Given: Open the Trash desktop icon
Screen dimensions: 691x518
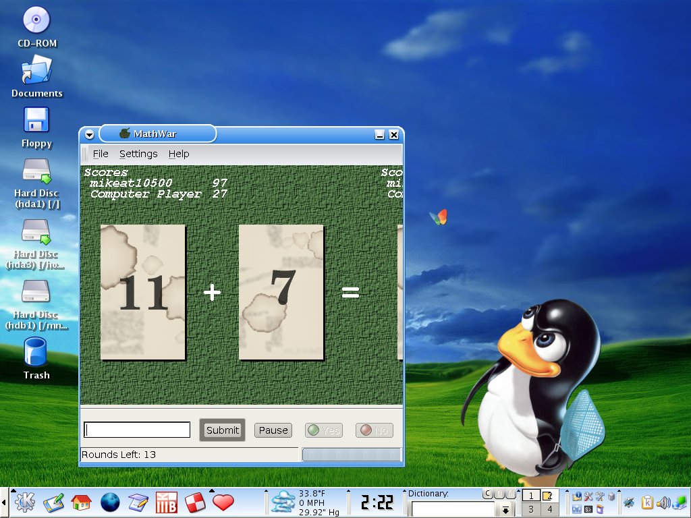Looking at the screenshot, I should (x=35, y=352).
